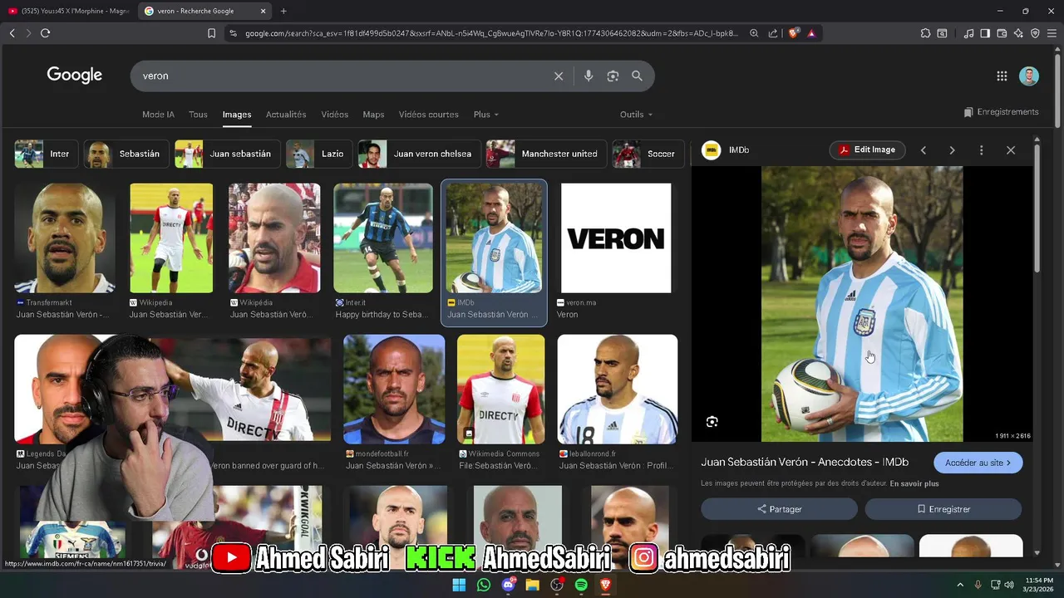Show previous image in preview panel
The image size is (1064, 598).
click(924, 150)
